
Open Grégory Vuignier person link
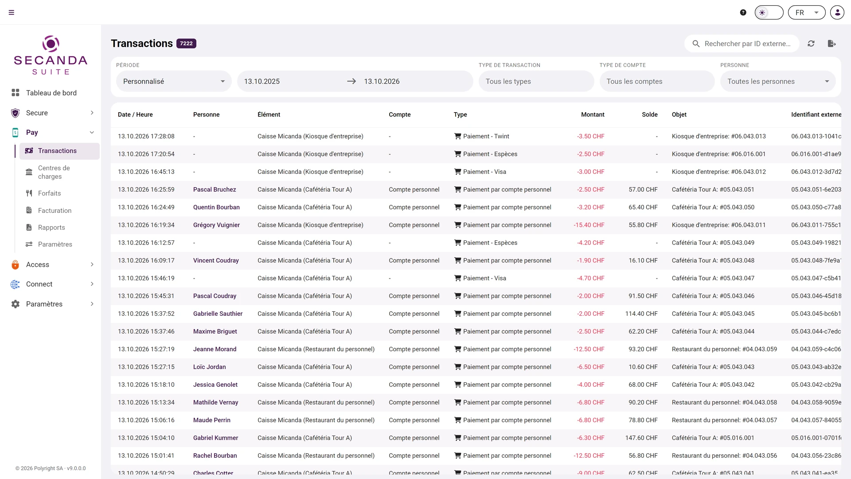216,225
